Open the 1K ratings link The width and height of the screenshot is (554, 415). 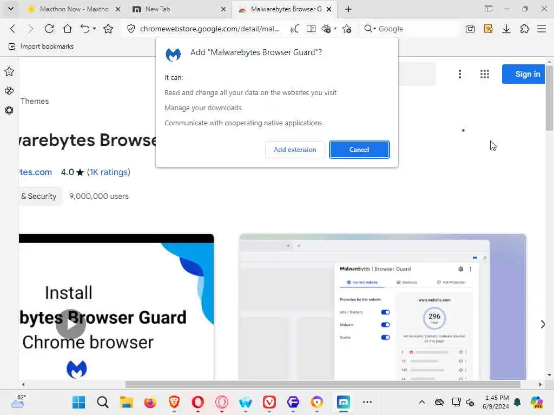[x=109, y=172]
